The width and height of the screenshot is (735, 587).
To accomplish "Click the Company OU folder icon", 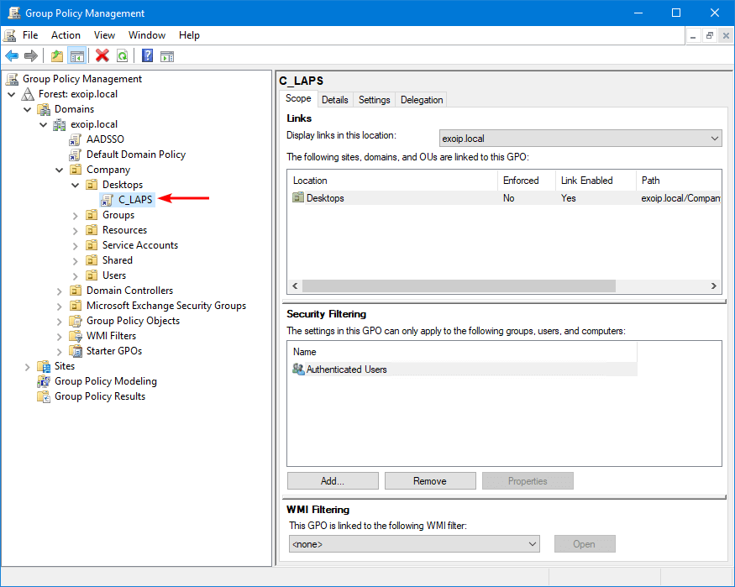I will tap(76, 170).
